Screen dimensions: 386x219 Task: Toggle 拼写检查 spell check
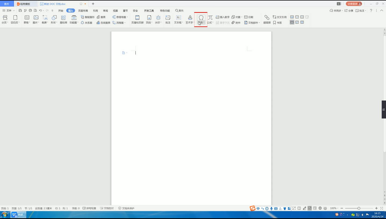coord(89,208)
